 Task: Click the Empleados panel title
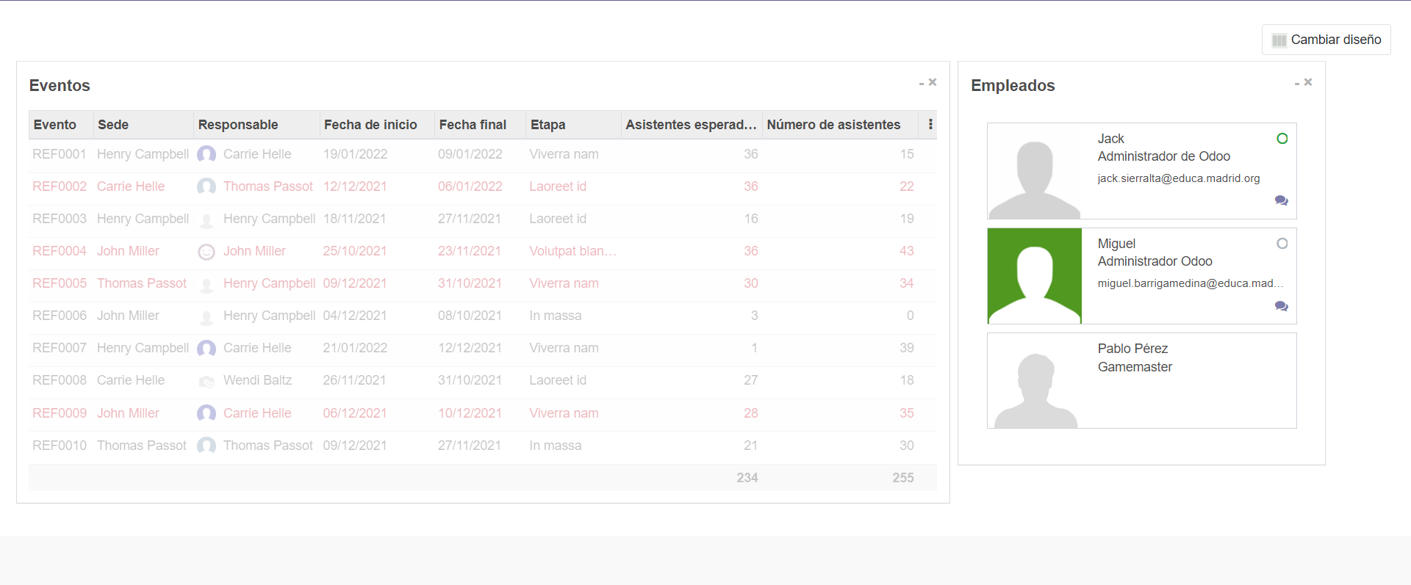click(x=1013, y=85)
